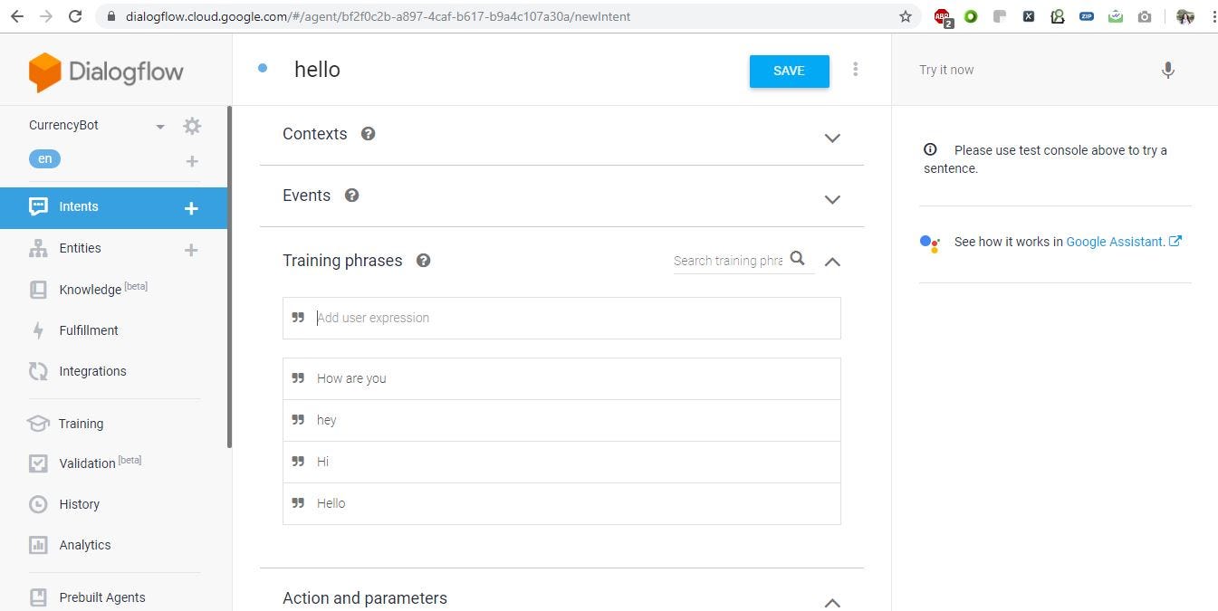1218x611 pixels.
Task: Toggle the blue intent priority dot
Action: [x=262, y=68]
